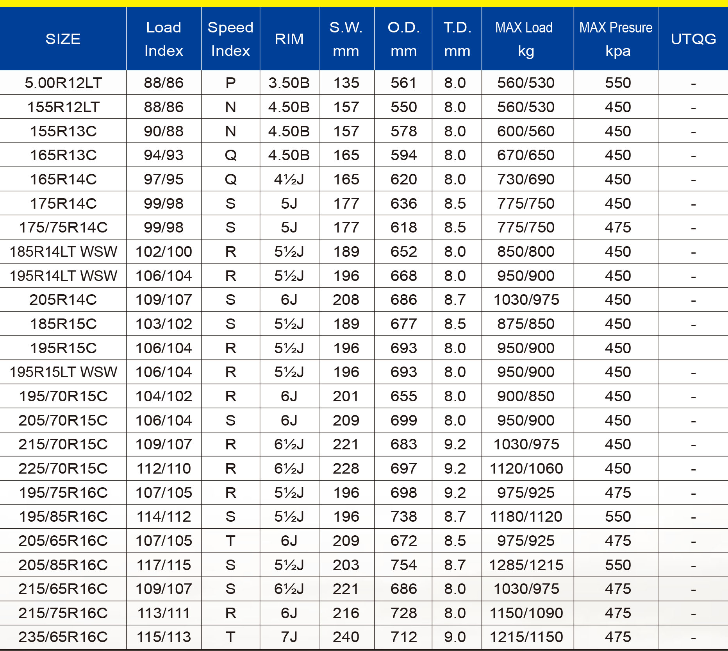Click the Speed Index column header
728x651 pixels.
pyautogui.click(x=230, y=39)
